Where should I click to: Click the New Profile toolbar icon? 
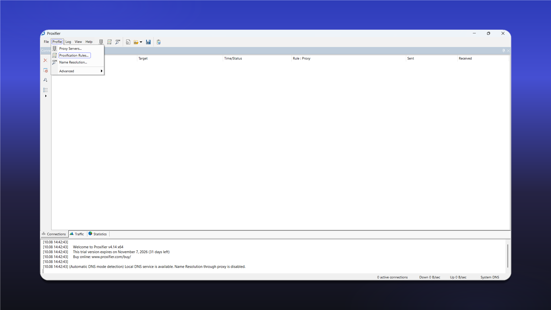128,42
